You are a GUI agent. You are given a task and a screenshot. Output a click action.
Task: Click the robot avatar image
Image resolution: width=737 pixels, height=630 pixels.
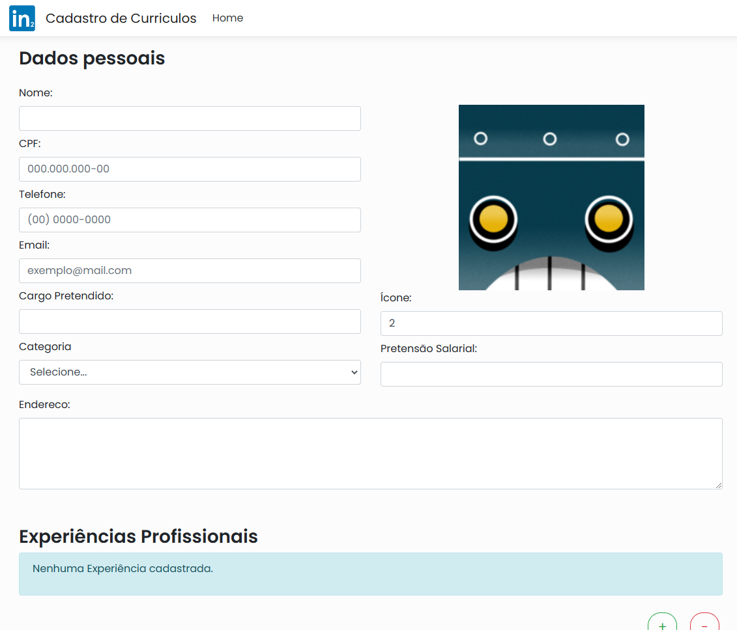point(551,197)
